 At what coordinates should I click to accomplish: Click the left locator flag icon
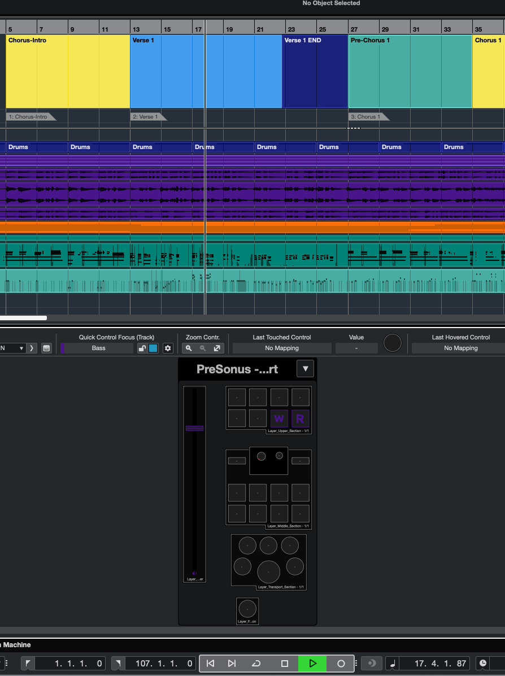point(28,663)
